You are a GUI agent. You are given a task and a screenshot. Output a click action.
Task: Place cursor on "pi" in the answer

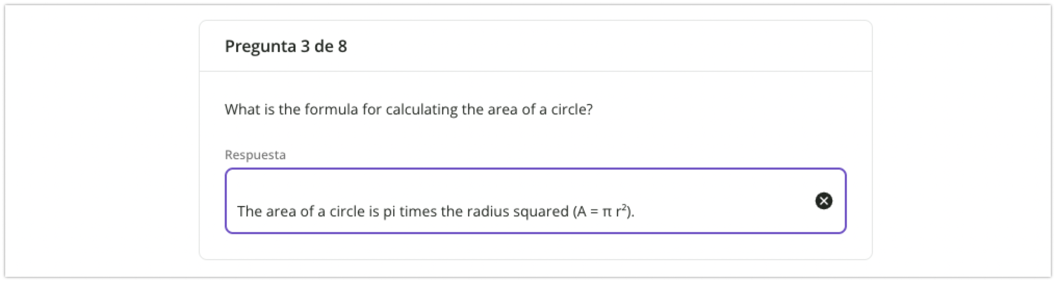pyautogui.click(x=389, y=211)
